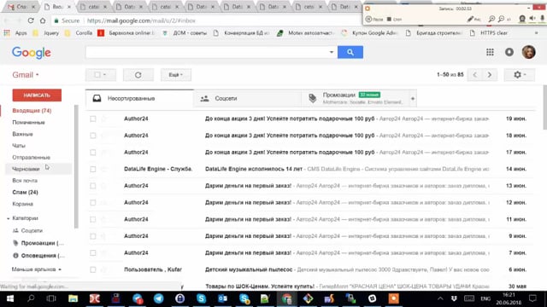
Task: Select the DataLife Engine email checkbox
Action: 93,169
